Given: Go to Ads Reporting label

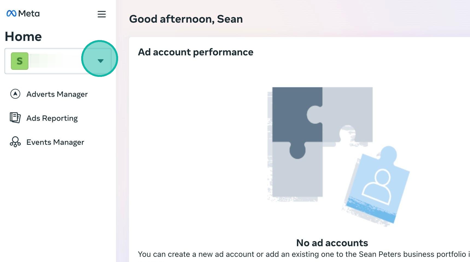Looking at the screenshot, I should 52,118.
